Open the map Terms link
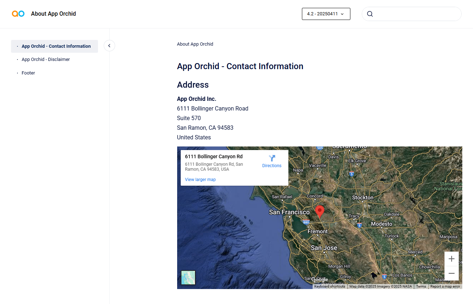Viewport: 473px width, 304px height. click(x=421, y=287)
